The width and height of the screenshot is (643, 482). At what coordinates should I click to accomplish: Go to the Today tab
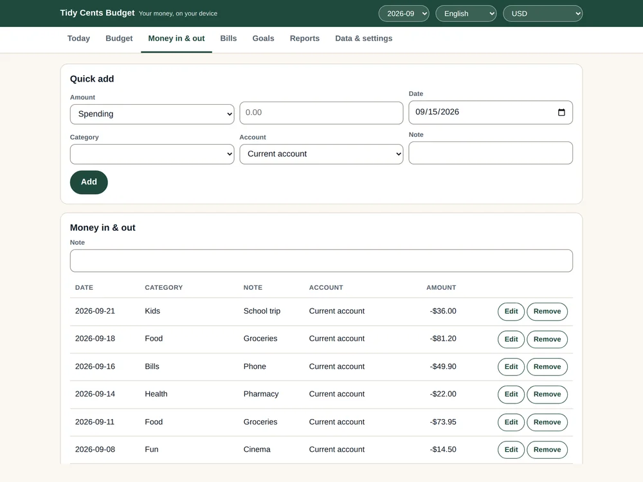click(78, 39)
